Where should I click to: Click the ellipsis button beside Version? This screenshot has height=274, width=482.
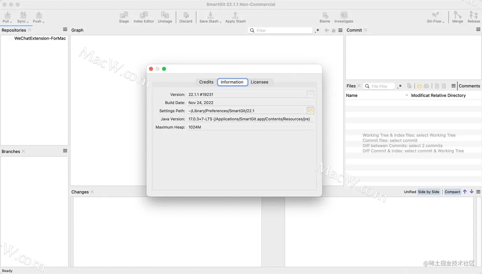310,94
